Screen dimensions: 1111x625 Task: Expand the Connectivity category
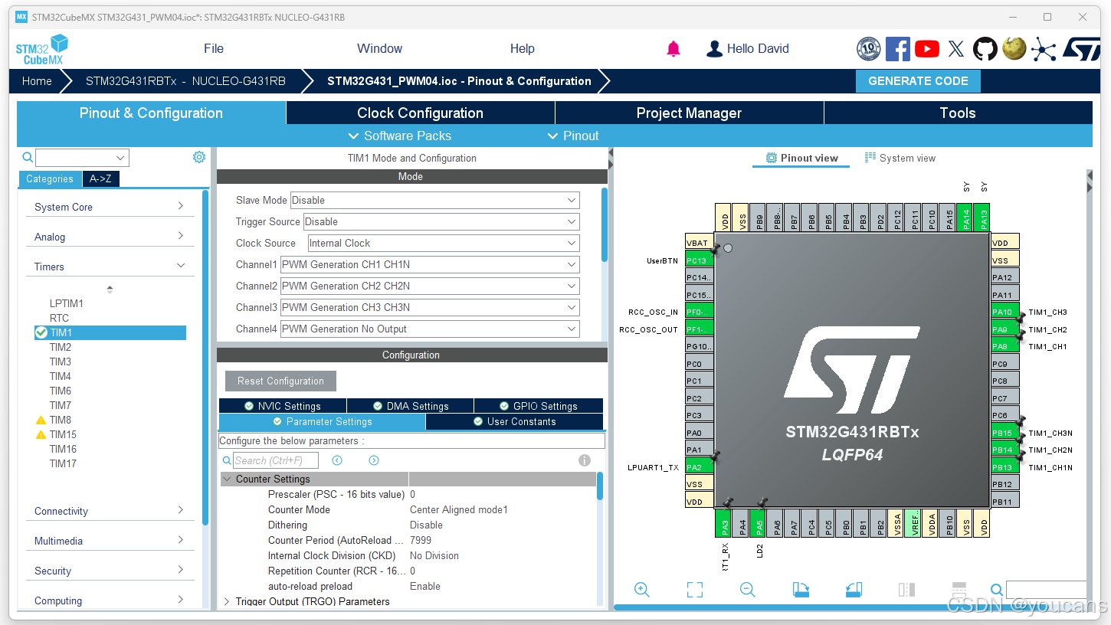tap(110, 511)
